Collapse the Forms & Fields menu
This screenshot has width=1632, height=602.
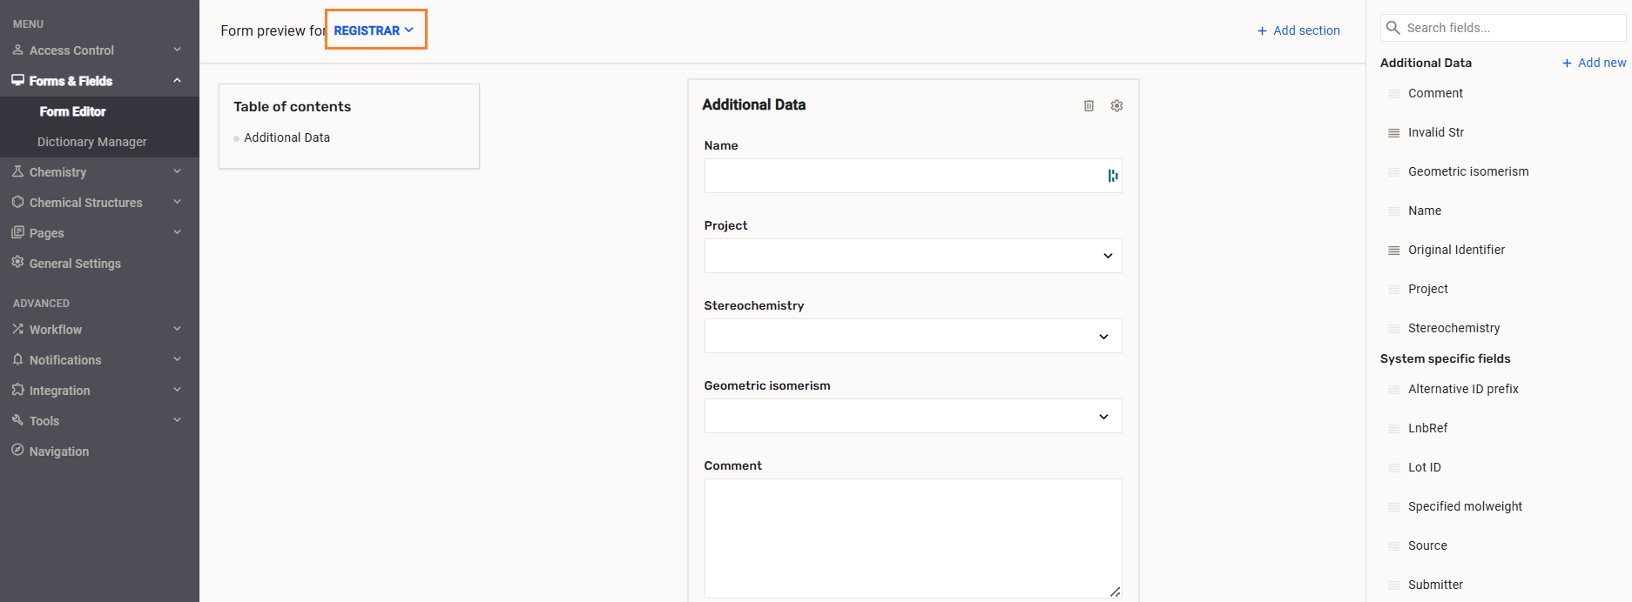pyautogui.click(x=177, y=81)
